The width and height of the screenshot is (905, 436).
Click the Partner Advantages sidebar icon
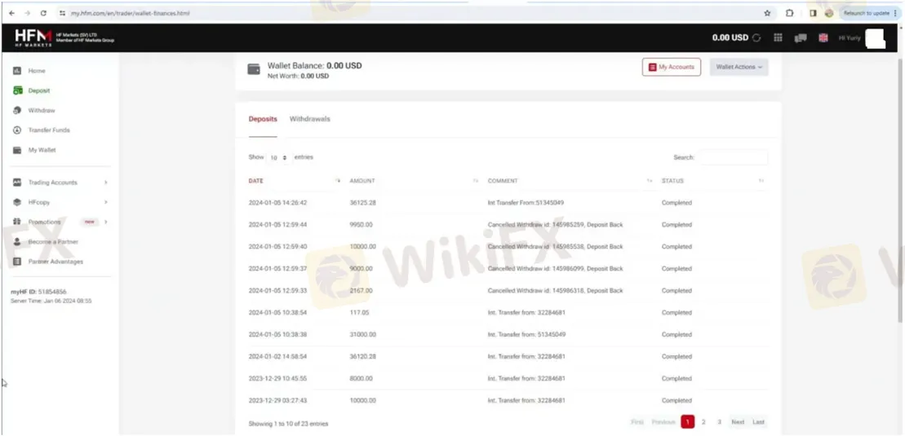pos(17,262)
